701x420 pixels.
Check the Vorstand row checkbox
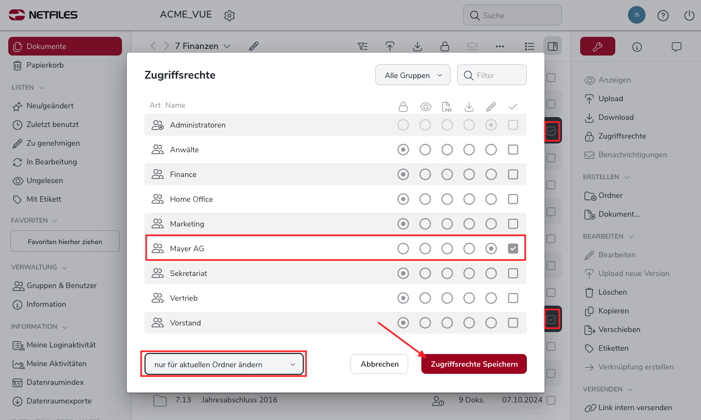click(513, 323)
